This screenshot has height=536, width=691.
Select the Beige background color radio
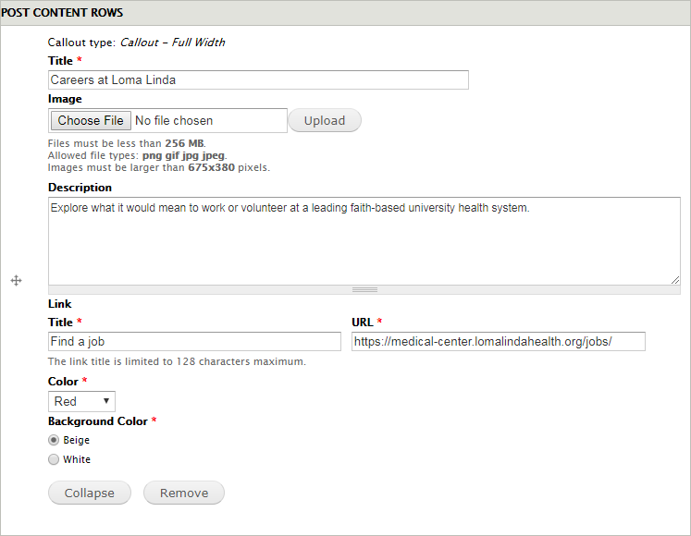[x=54, y=440]
